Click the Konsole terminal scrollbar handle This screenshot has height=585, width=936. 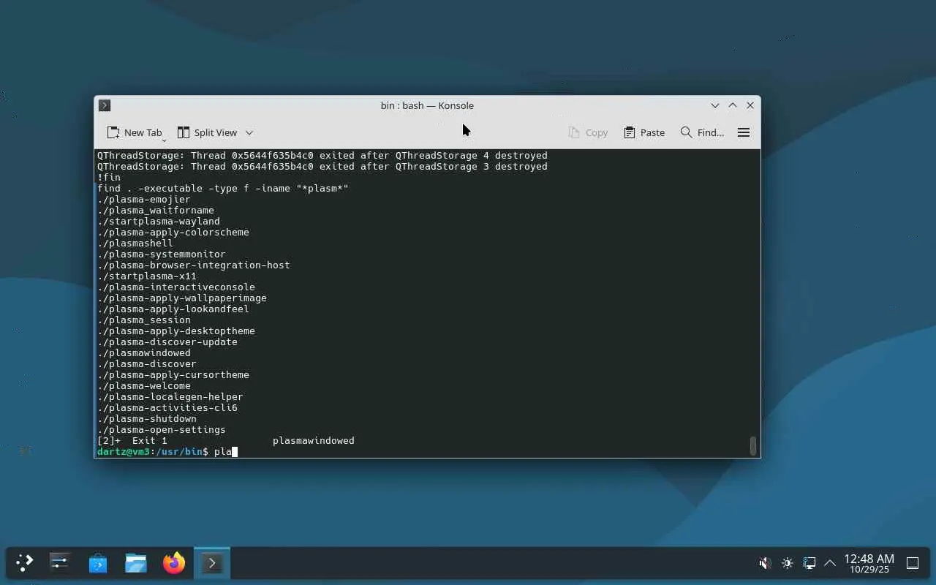click(753, 445)
